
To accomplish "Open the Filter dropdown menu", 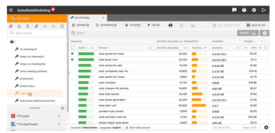I will (x=133, y=25).
